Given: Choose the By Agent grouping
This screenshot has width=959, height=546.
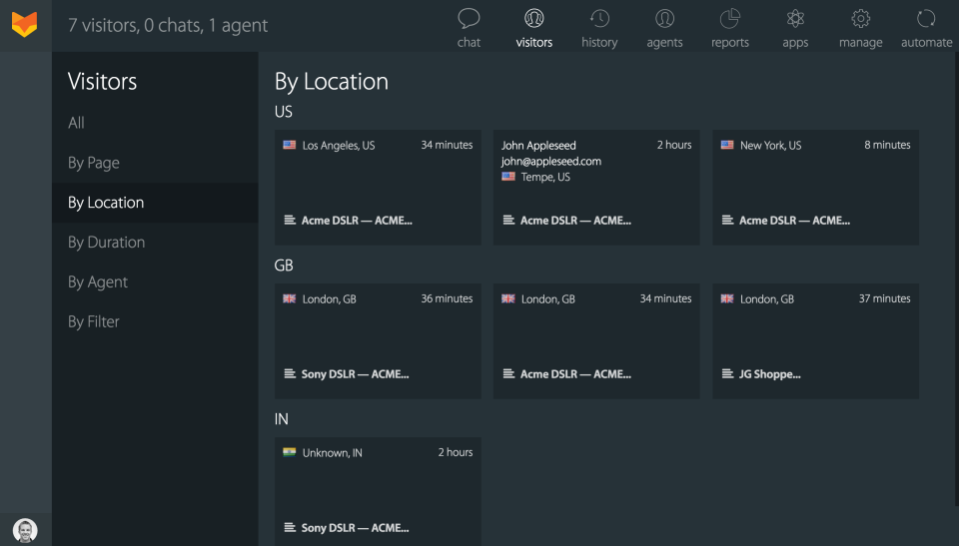Looking at the screenshot, I should (98, 282).
